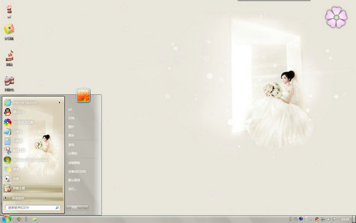
Task: Expand the Internet Explorer jump list arrow
Action: (x=59, y=103)
